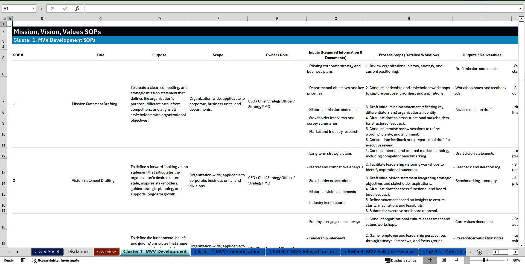Open the Name Box dropdown arrow
This screenshot has width=525, height=264.
[x=33, y=8]
